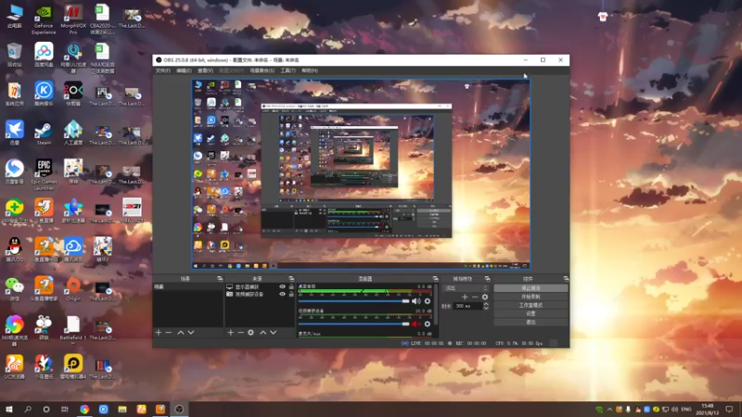Open source properties gear in the Sources panel
This screenshot has width=742, height=417.
250,333
